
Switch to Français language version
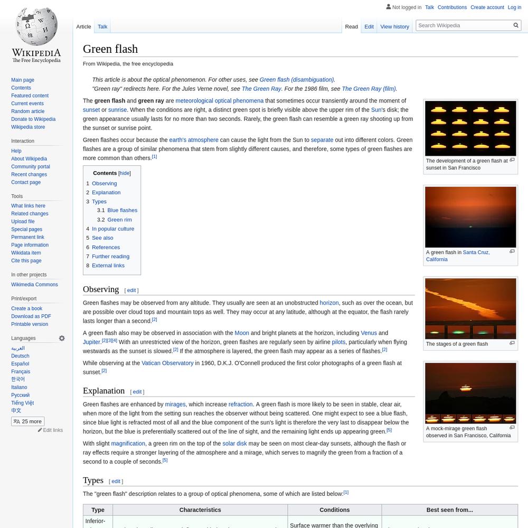point(21,371)
